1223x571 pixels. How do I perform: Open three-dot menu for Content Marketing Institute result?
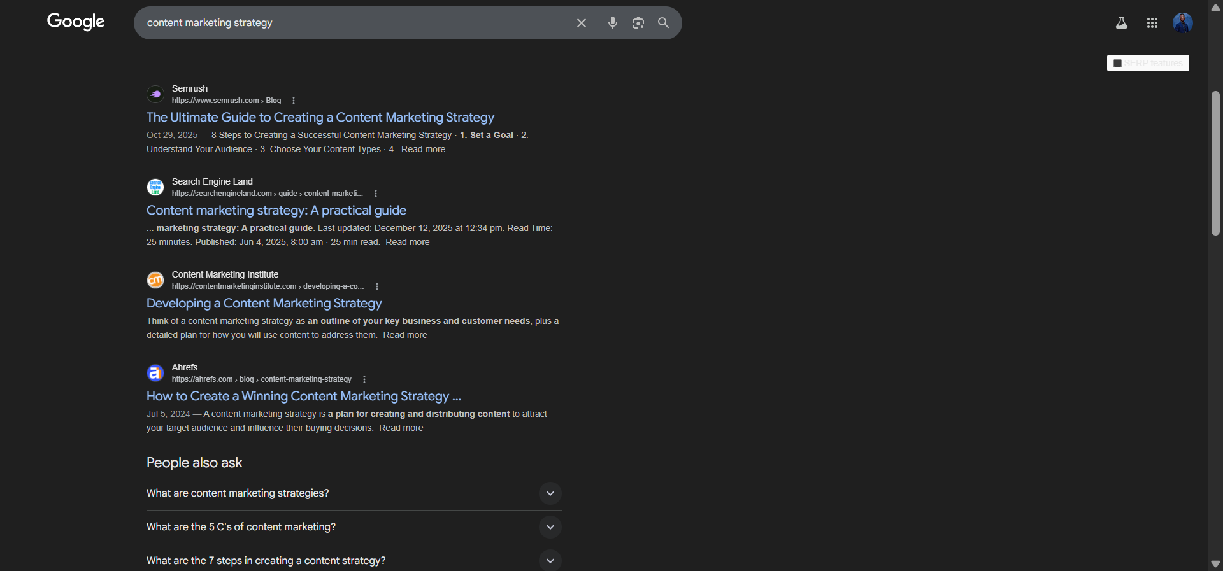(377, 286)
